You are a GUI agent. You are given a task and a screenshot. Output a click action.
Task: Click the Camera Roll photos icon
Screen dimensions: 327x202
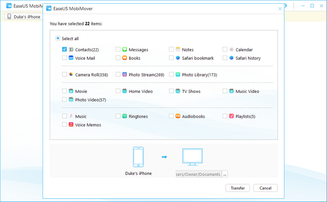71,74
